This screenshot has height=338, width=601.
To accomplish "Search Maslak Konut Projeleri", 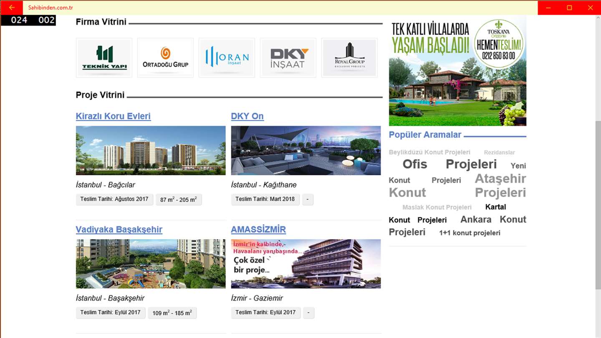I will 437,207.
